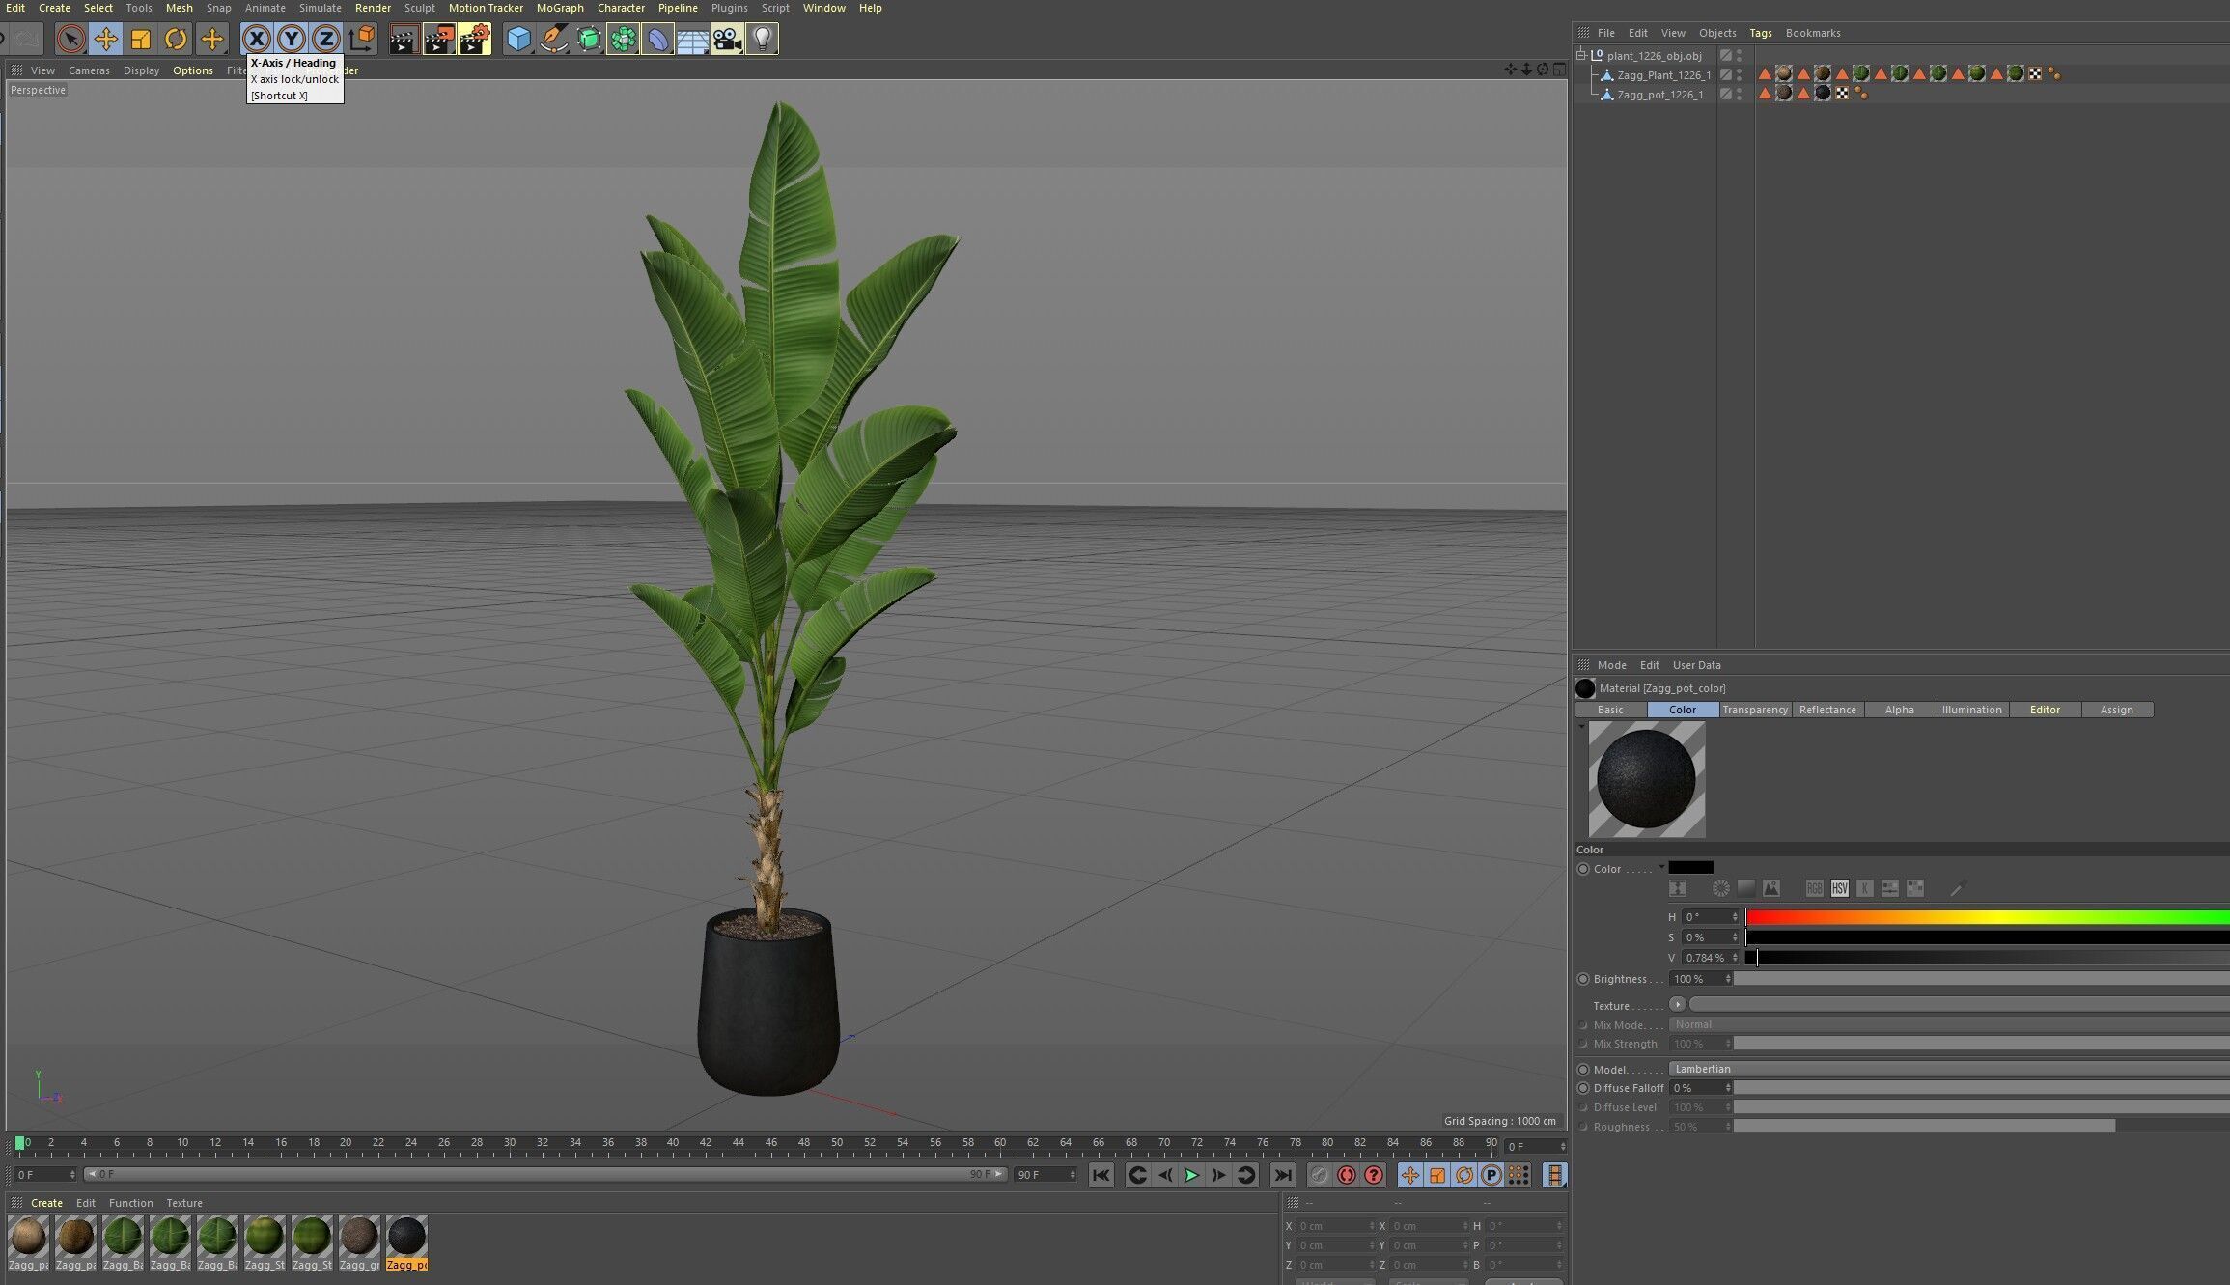Open the Create menu in menu bar
The height and width of the screenshot is (1285, 2230).
(x=54, y=8)
